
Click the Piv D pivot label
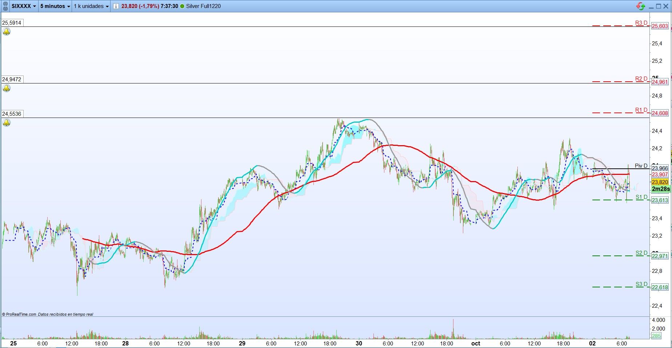pyautogui.click(x=641, y=166)
